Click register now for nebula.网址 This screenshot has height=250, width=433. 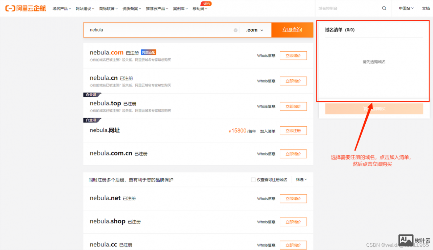pos(293,131)
